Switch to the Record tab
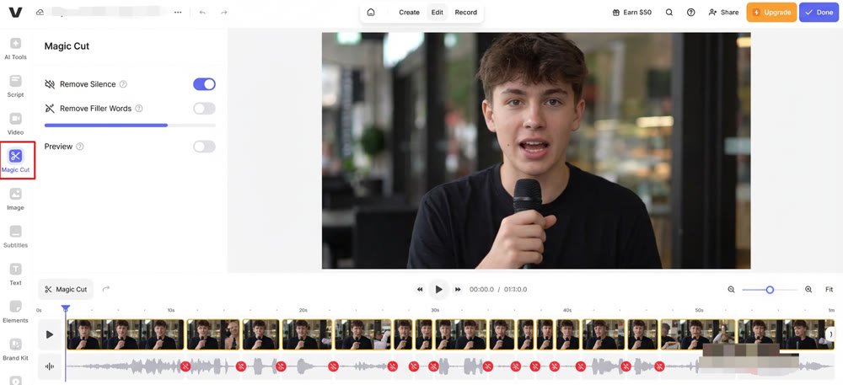 click(465, 13)
